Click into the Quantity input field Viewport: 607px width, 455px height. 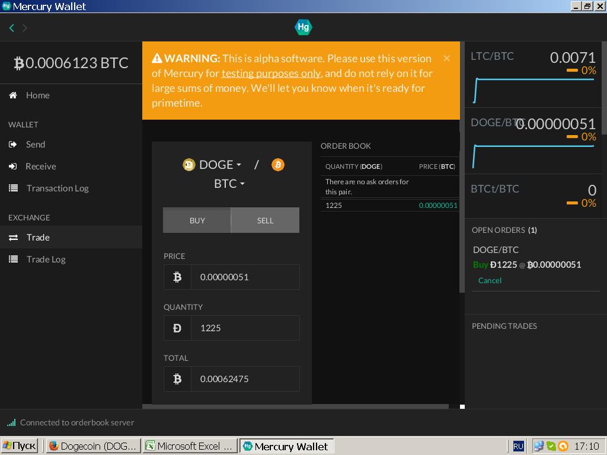(x=245, y=328)
